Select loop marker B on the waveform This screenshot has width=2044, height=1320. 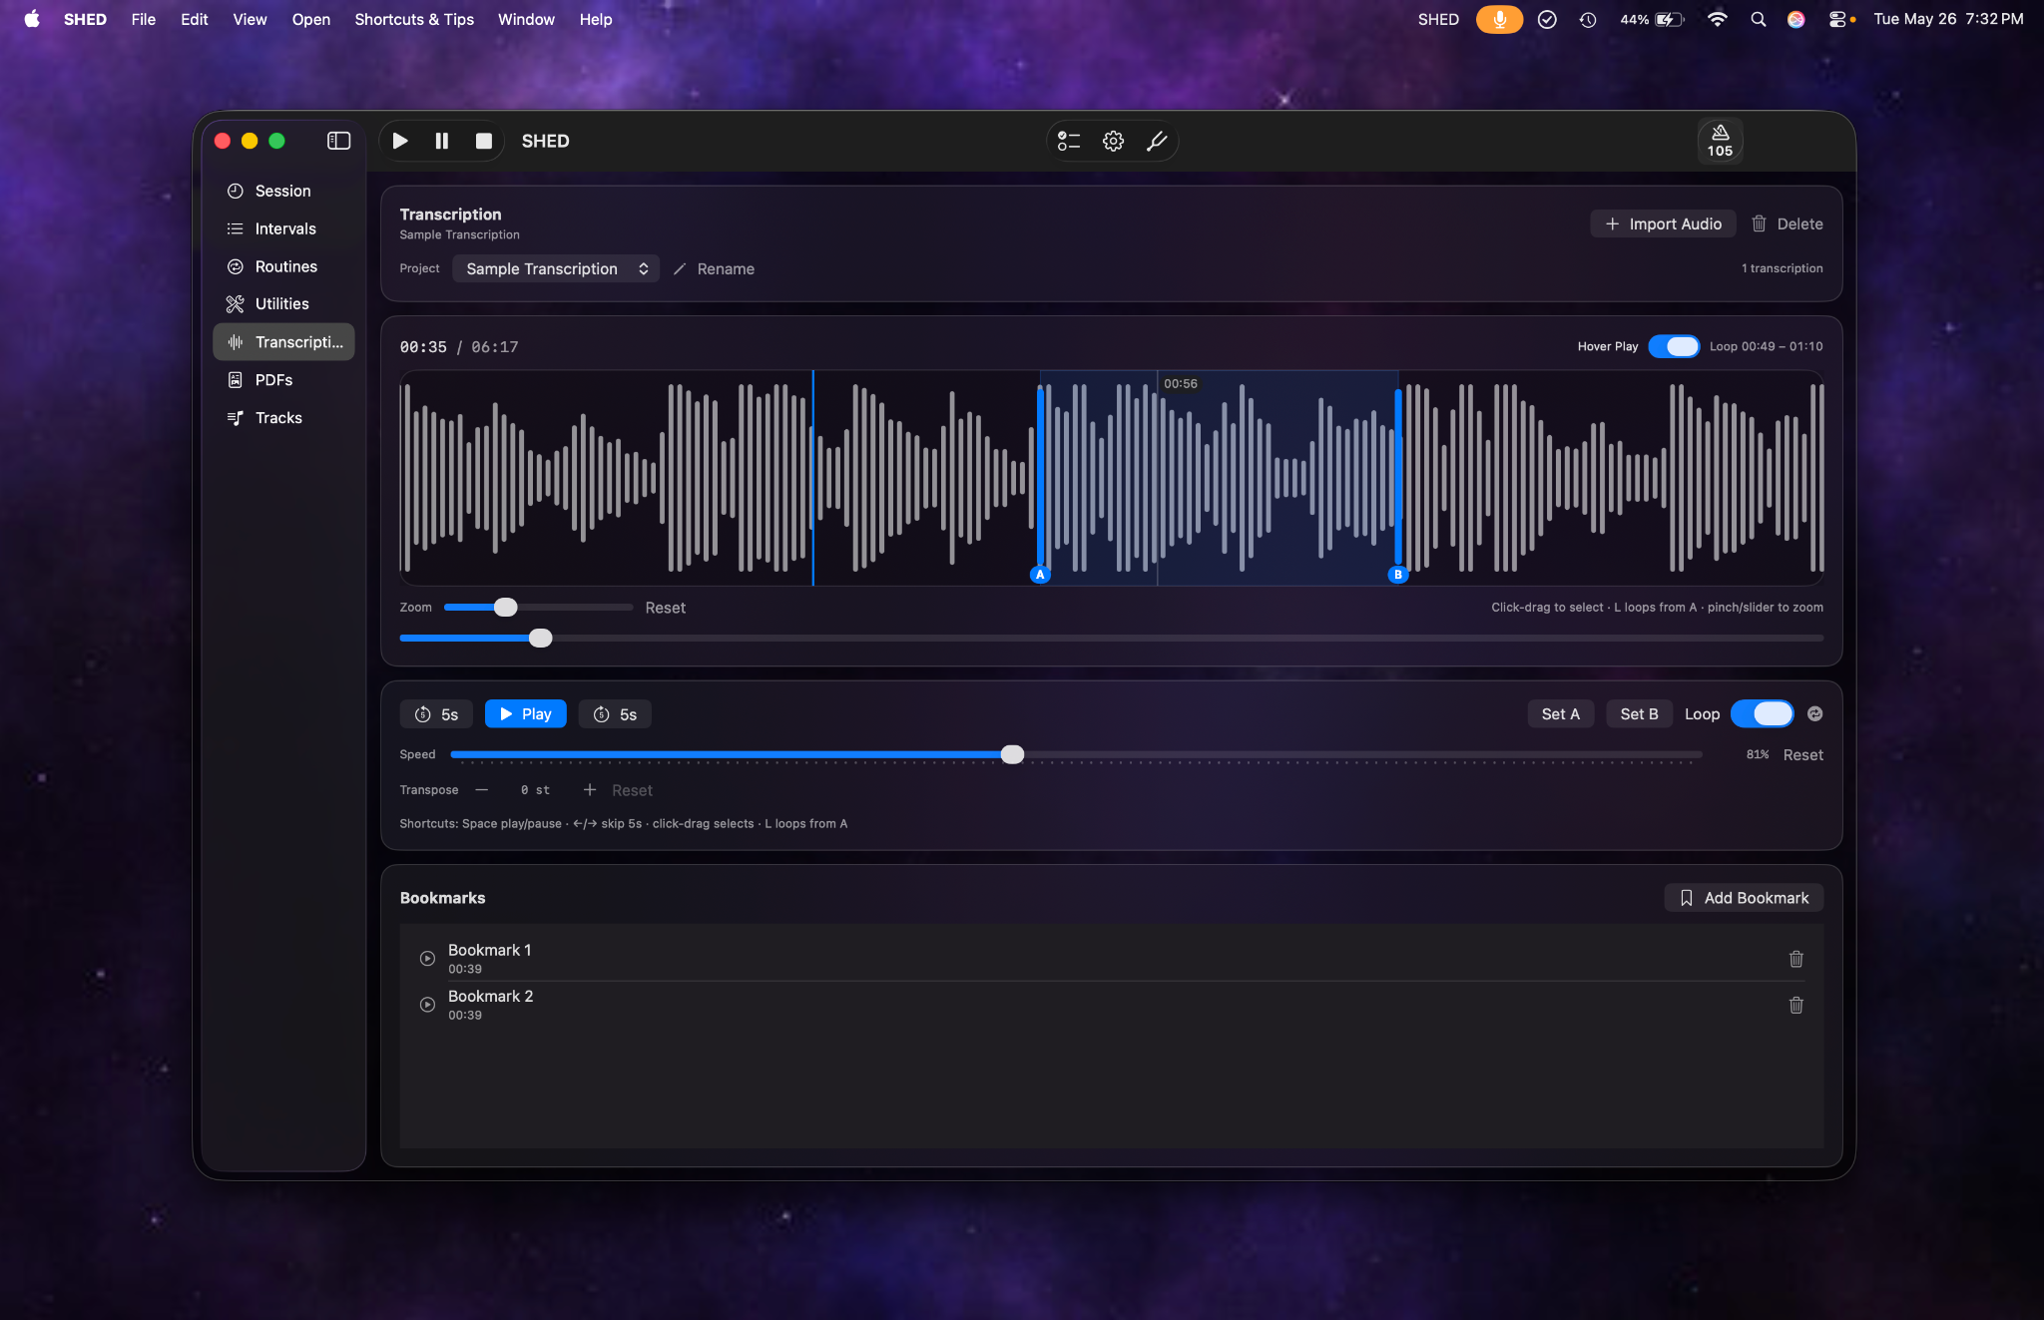1397,575
